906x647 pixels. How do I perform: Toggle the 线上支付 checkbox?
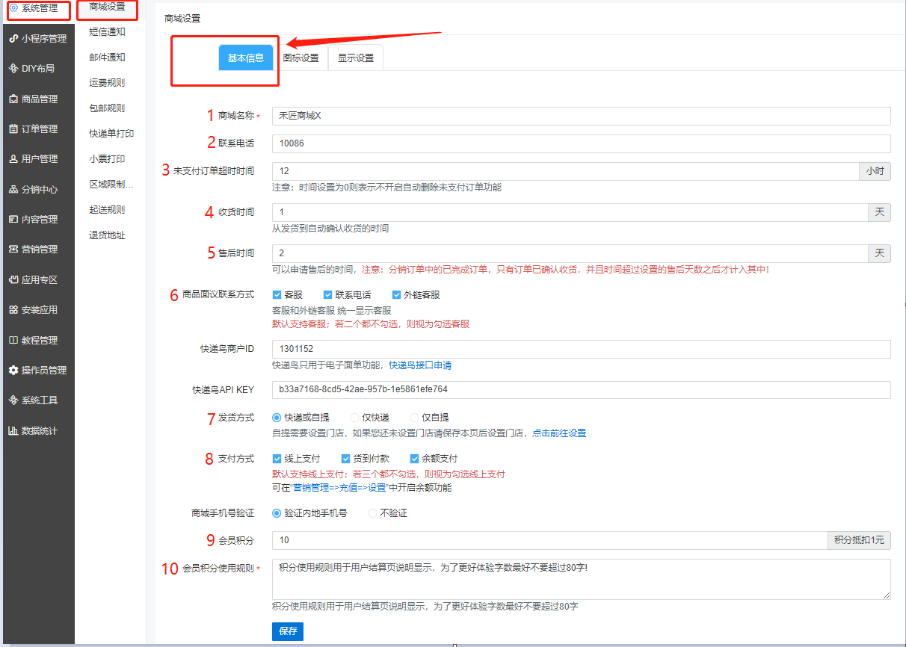(x=277, y=459)
